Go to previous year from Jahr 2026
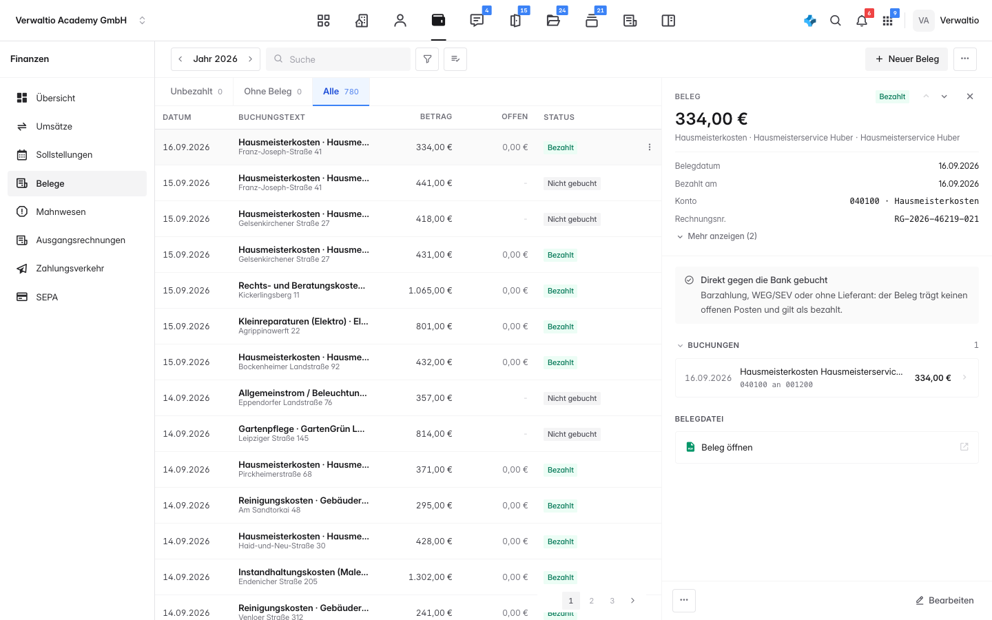This screenshot has height=620, width=992. (180, 59)
